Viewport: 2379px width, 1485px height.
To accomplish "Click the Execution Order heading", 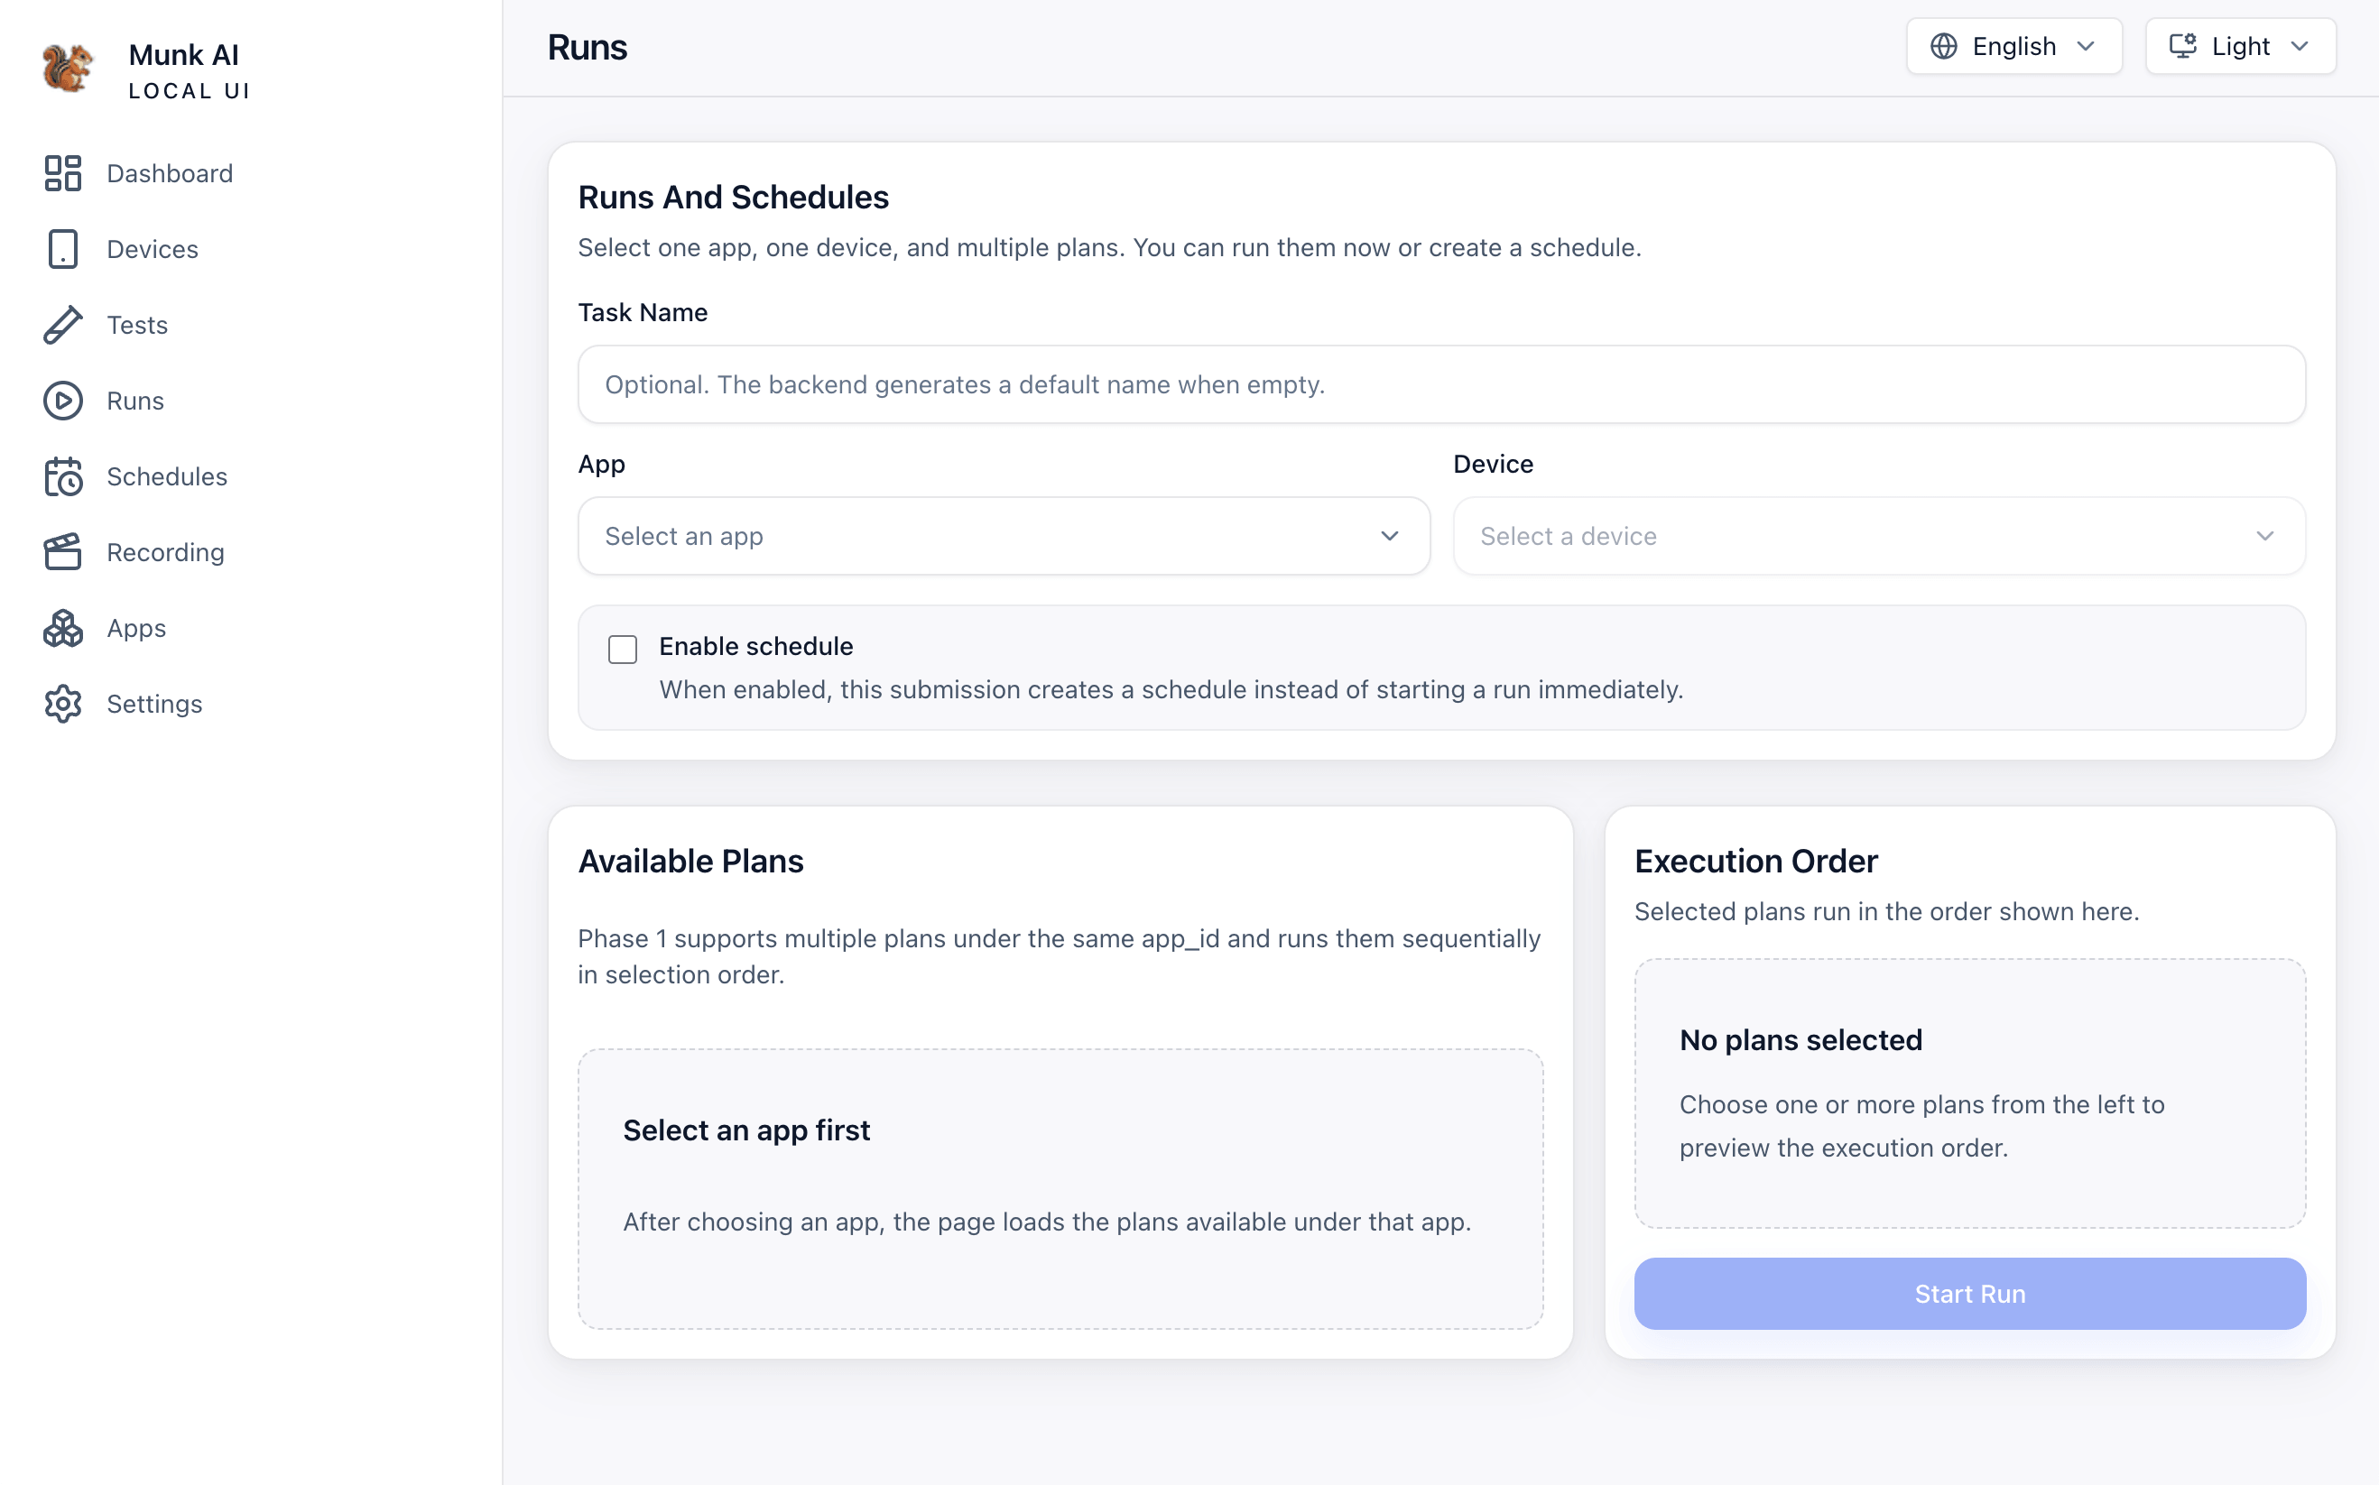I will pos(1755,862).
